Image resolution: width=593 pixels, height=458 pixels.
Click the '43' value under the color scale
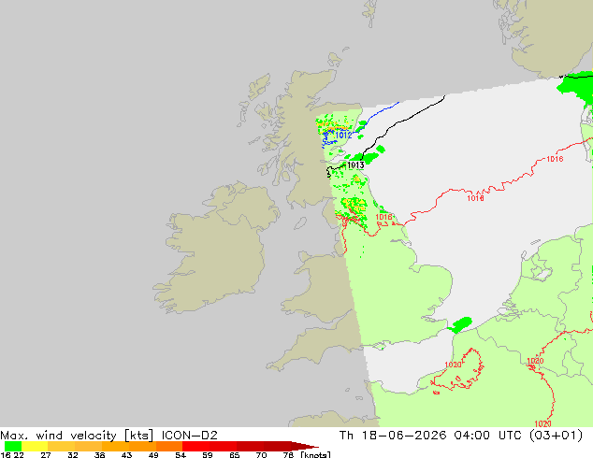tap(126, 455)
